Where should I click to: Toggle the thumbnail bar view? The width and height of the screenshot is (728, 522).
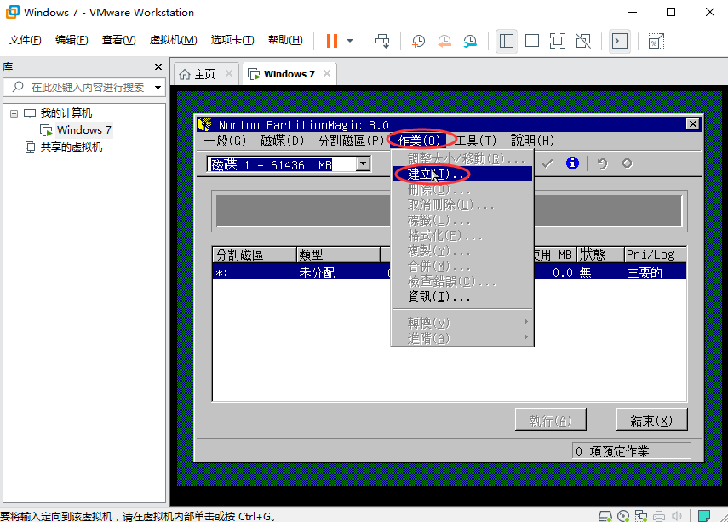(531, 41)
